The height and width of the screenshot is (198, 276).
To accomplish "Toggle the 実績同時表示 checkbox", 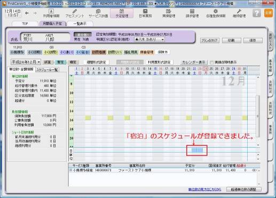I will click(211, 62).
